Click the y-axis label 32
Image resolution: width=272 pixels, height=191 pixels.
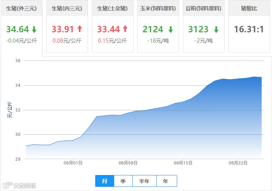18,110
